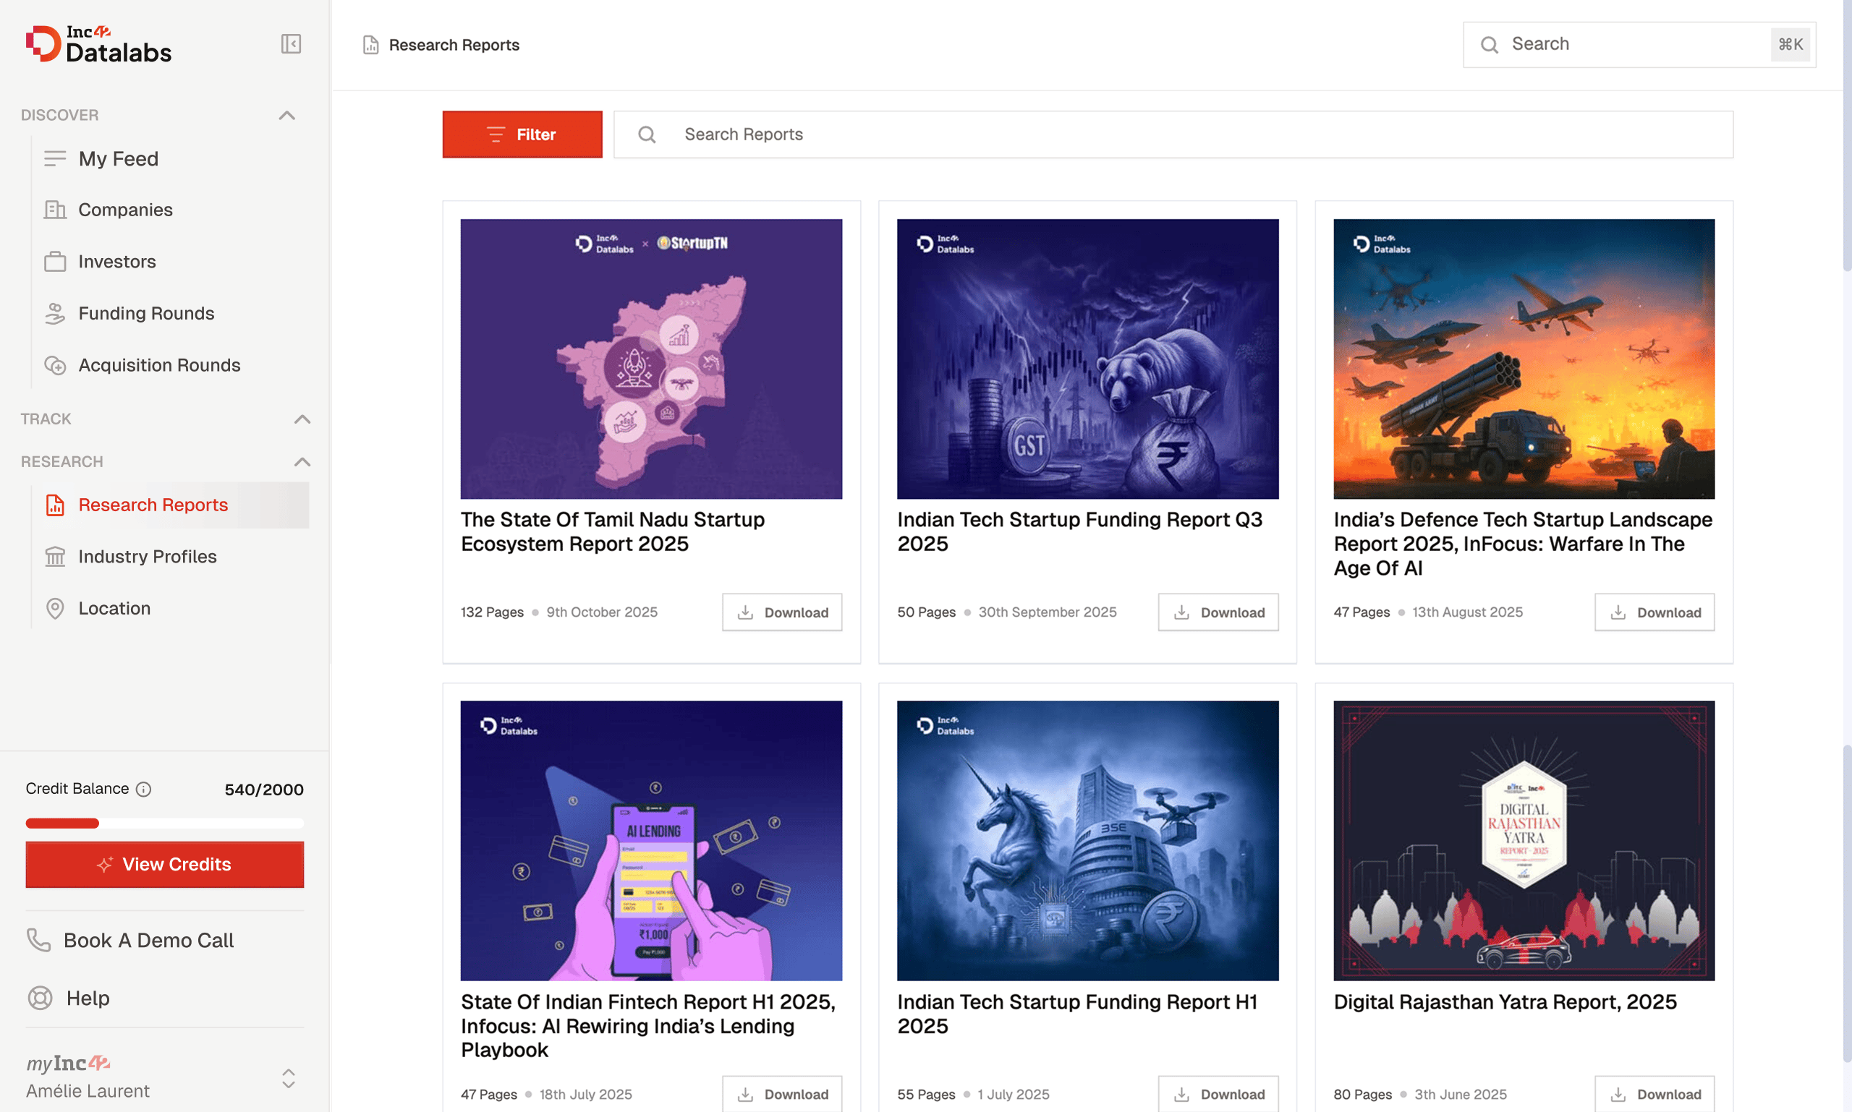Open Acquisition Rounds icon in sidebar
Image resolution: width=1852 pixels, height=1112 pixels.
(x=55, y=365)
